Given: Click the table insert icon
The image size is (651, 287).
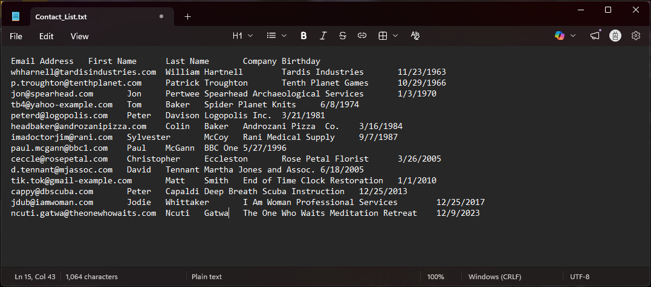Looking at the screenshot, I should click(x=383, y=36).
